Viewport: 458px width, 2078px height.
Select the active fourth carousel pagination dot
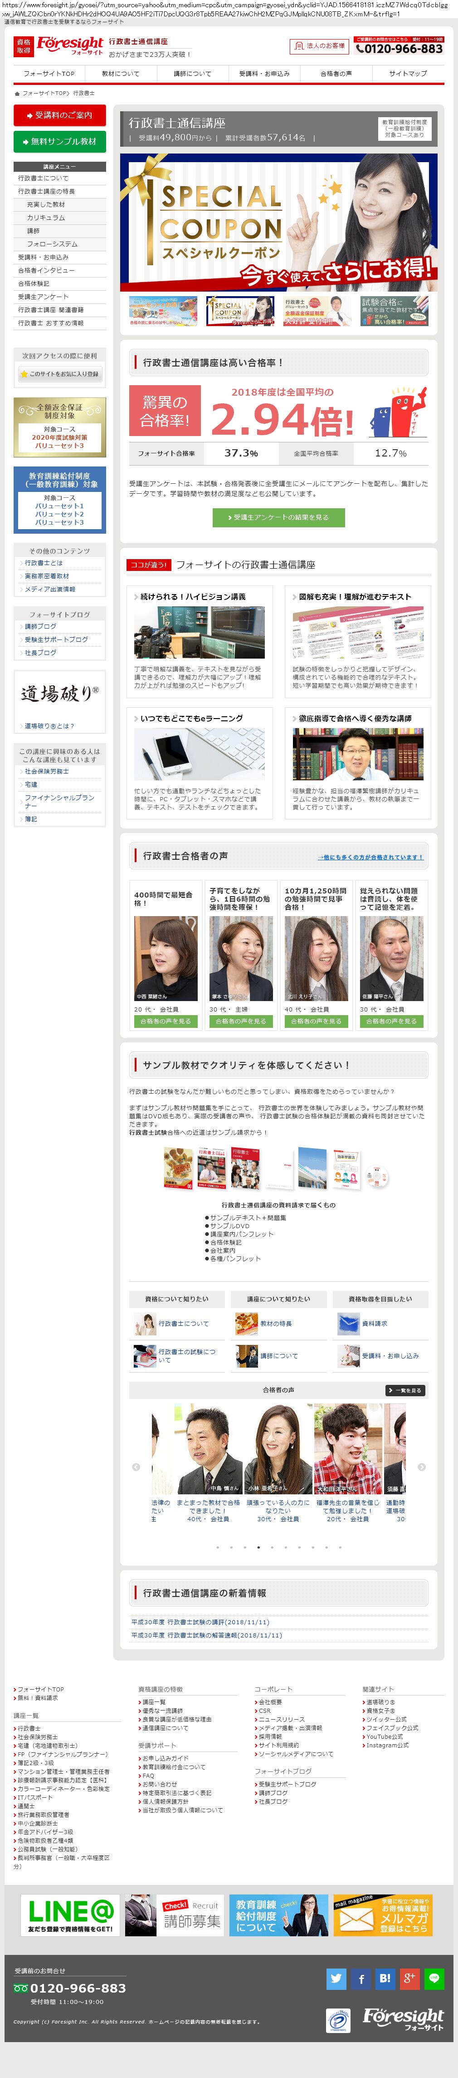coord(258,1547)
